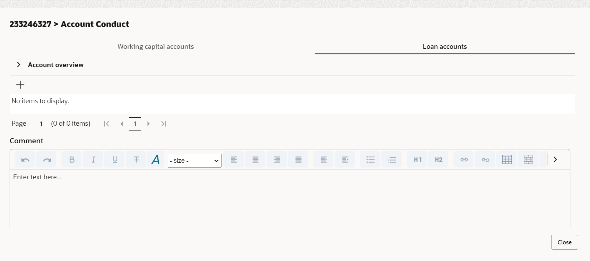Insert a table
Image resolution: width=590 pixels, height=261 pixels.
click(507, 160)
